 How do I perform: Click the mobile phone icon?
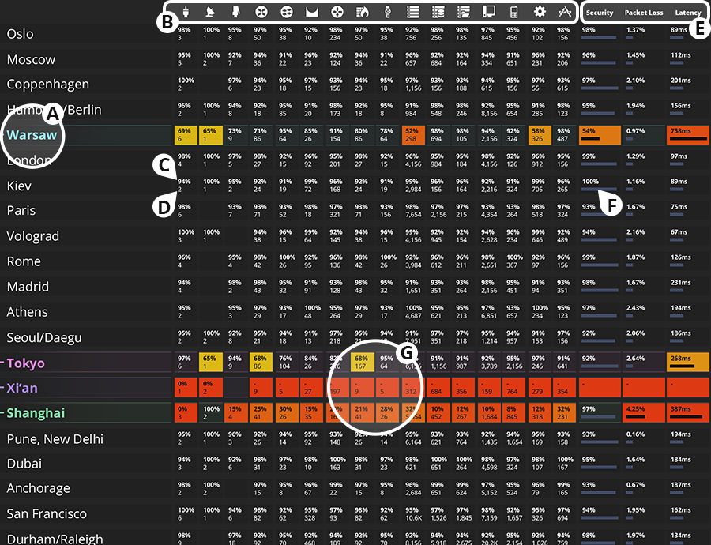coord(514,12)
